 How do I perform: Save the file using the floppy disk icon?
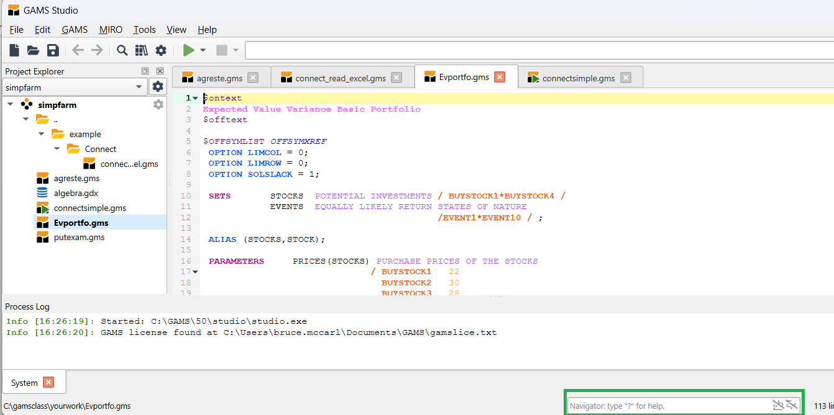coord(53,50)
